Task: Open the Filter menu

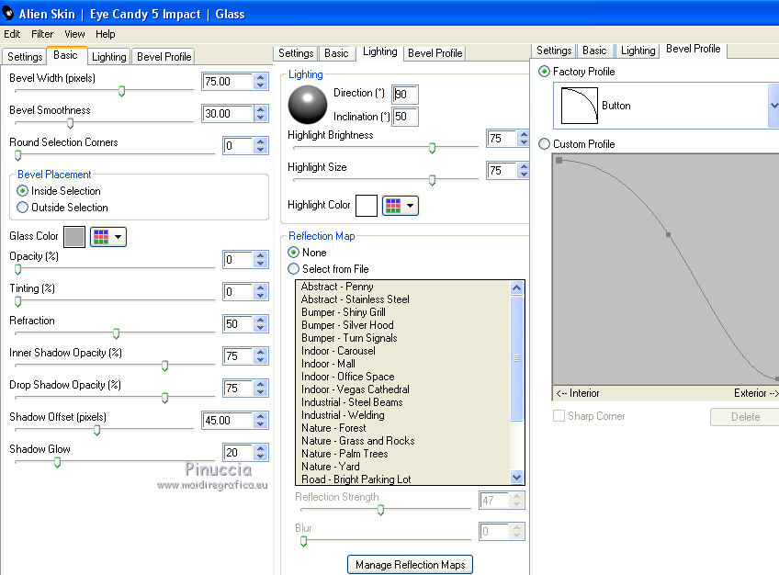Action: tap(42, 34)
